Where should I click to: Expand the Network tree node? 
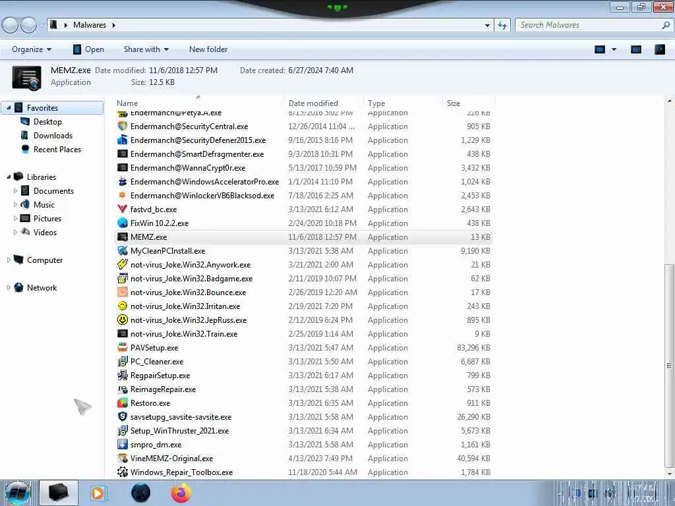9,287
